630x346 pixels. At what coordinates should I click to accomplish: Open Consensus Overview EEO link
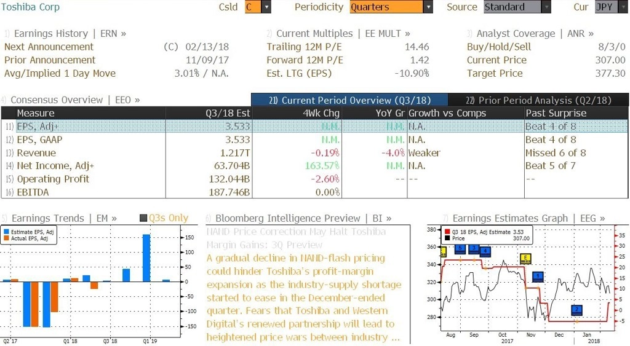pos(75,100)
